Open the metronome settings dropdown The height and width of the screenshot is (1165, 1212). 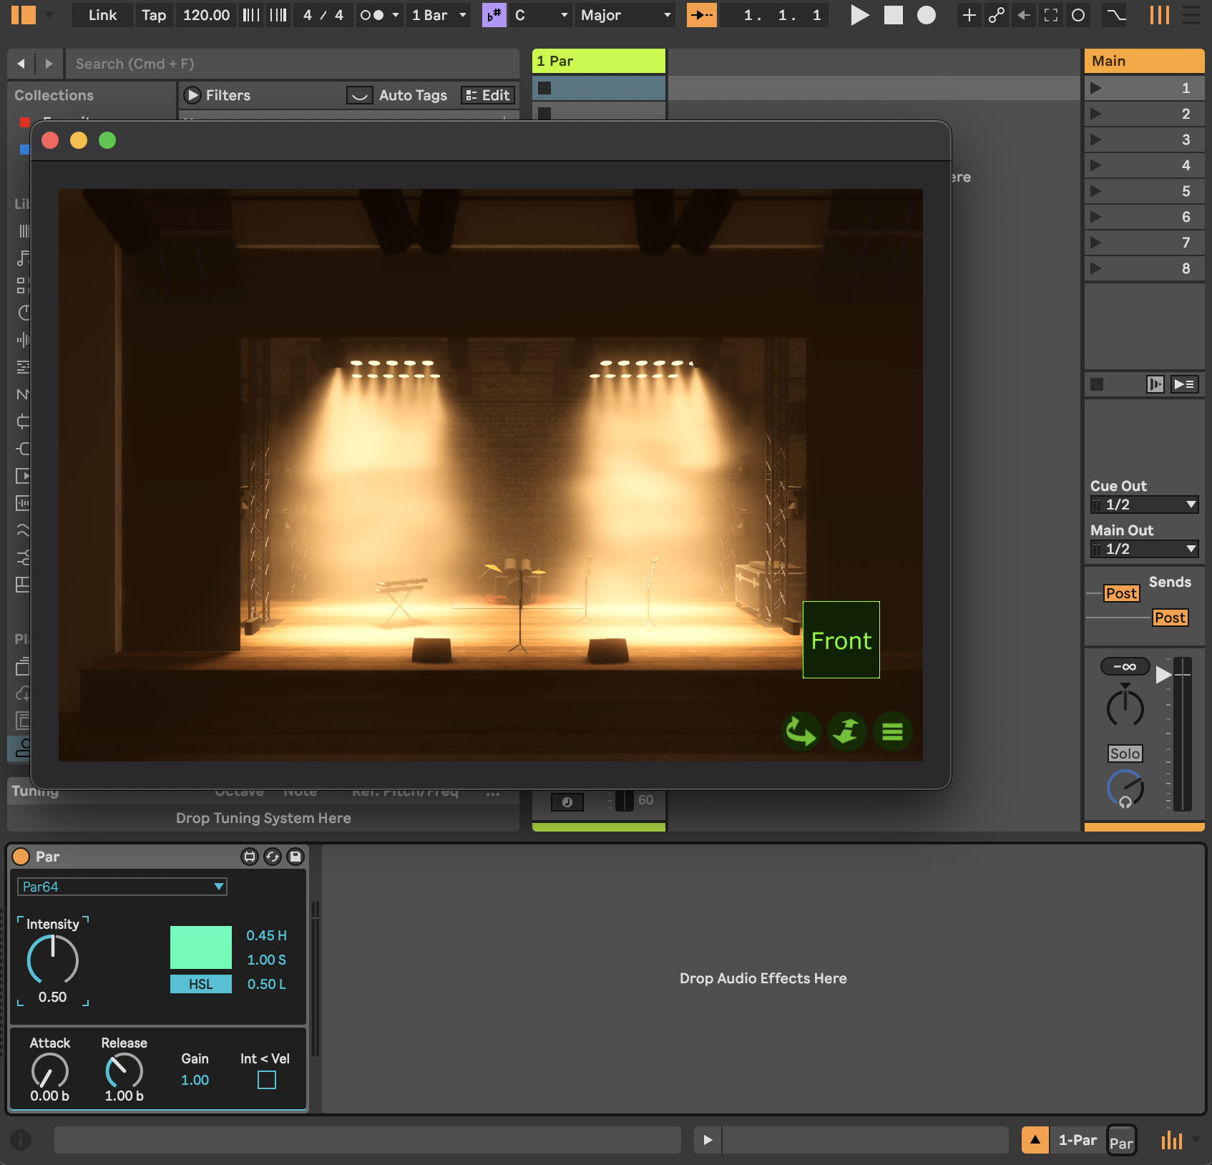[x=396, y=15]
